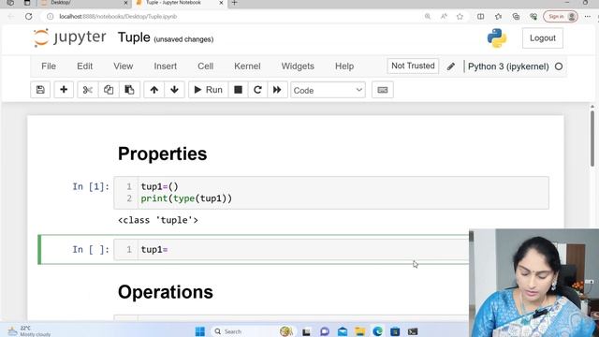This screenshot has width=599, height=337.
Task: Save notebook with the floppy disk icon
Action: 40,90
